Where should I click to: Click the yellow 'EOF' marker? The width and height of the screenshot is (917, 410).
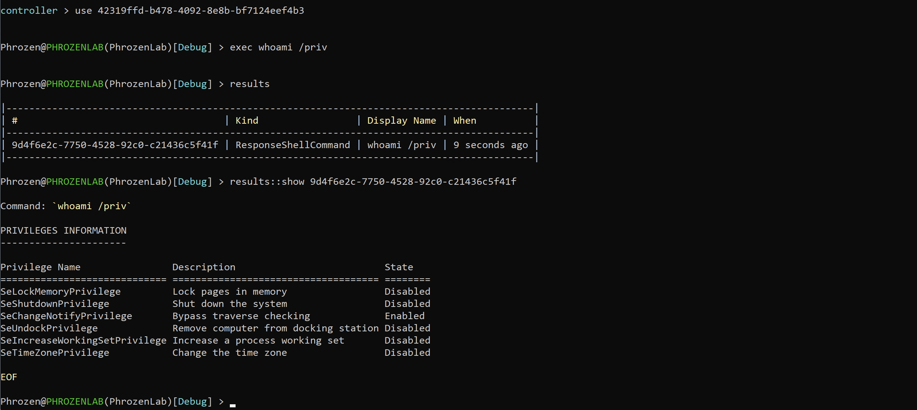pyautogui.click(x=9, y=377)
